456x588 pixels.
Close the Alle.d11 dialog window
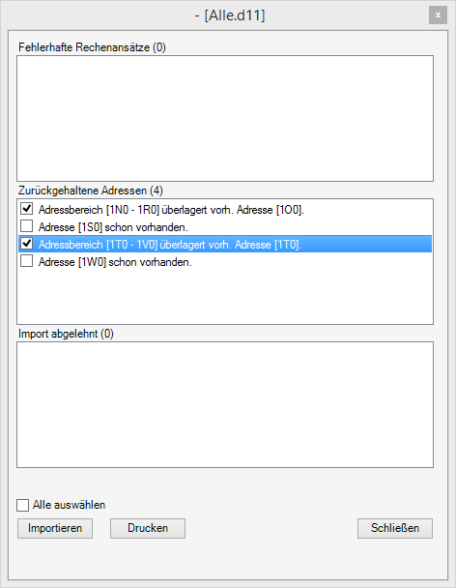coord(438,15)
